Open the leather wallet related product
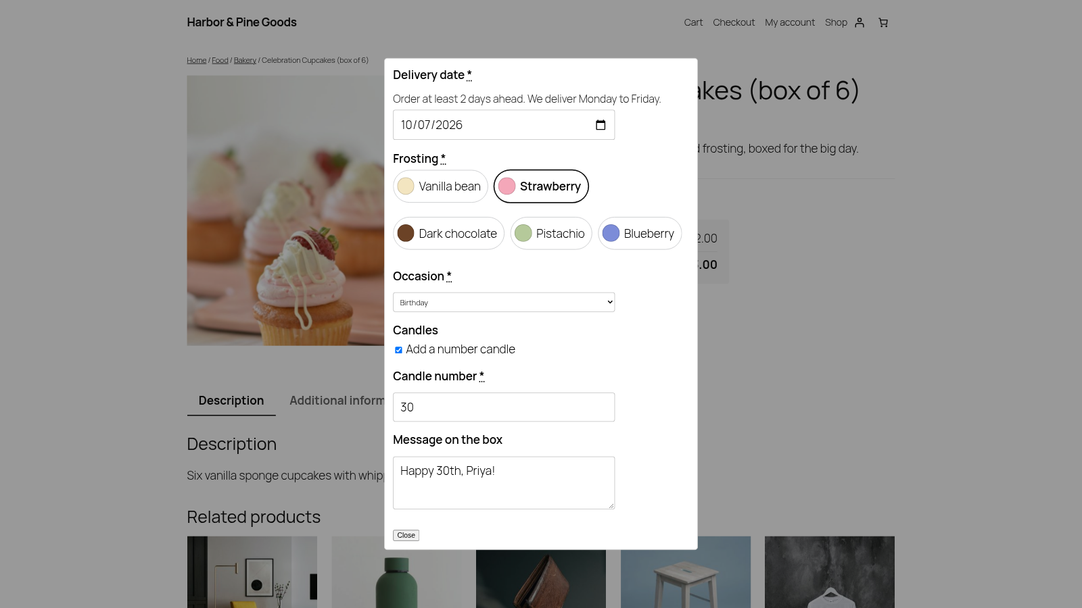 pos(541,579)
